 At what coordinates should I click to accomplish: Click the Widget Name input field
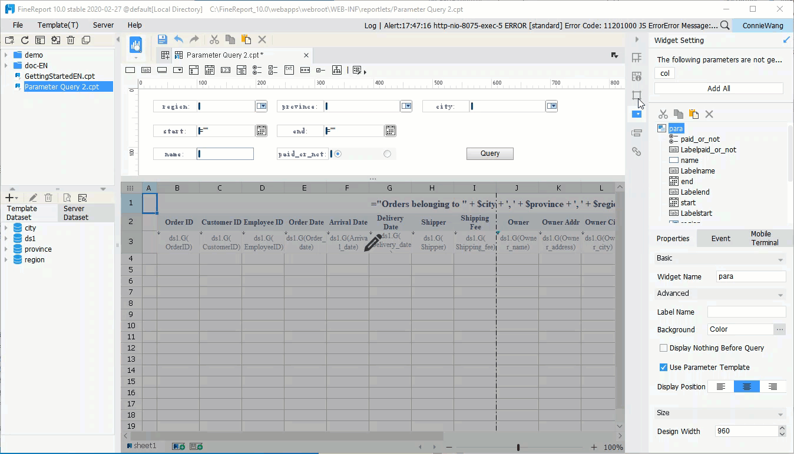pos(751,276)
